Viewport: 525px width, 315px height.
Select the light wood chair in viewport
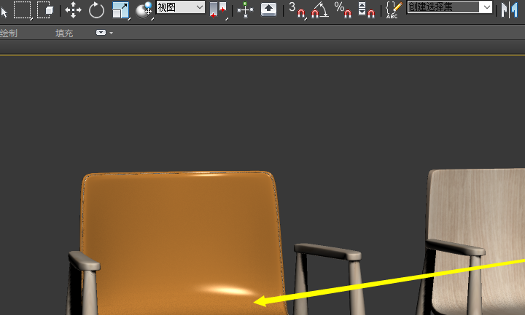[x=476, y=214]
